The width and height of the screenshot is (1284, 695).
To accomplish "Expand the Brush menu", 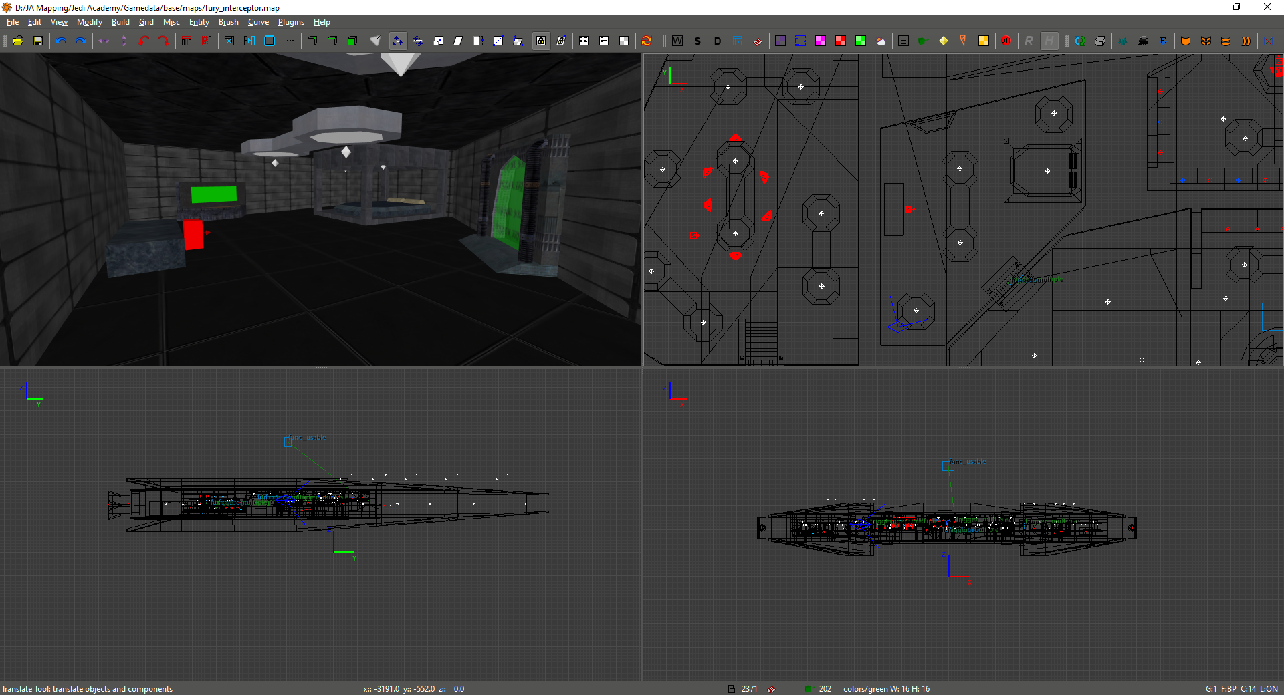I will (x=228, y=22).
